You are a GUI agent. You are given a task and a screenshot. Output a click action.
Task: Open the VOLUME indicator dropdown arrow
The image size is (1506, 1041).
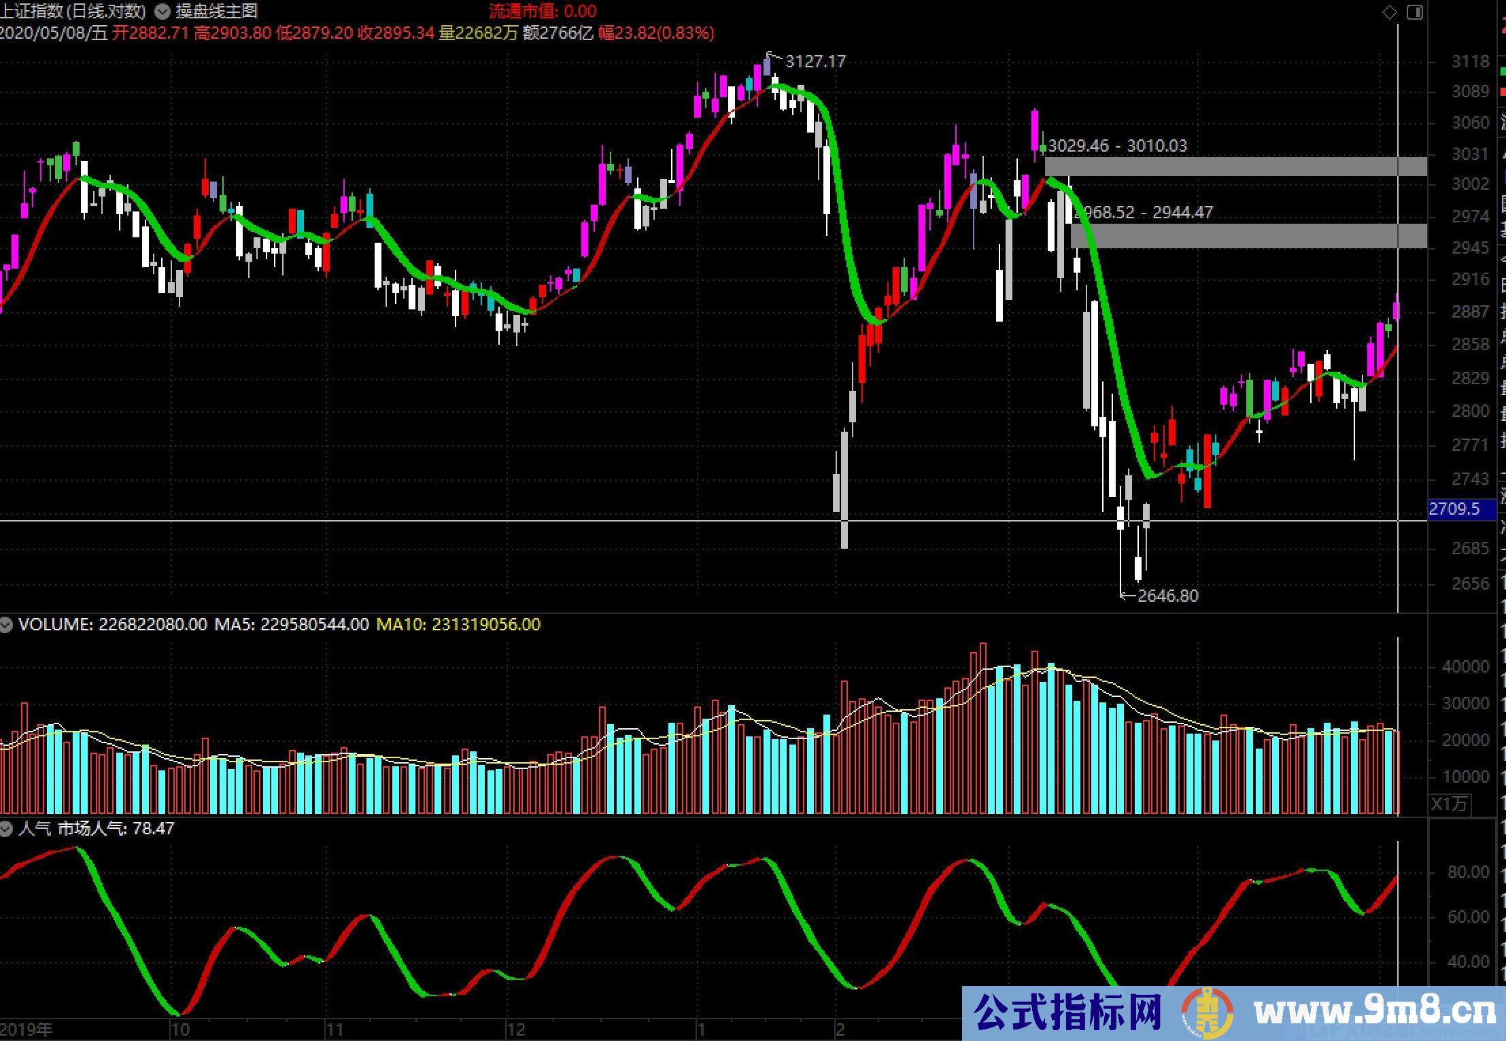point(6,624)
